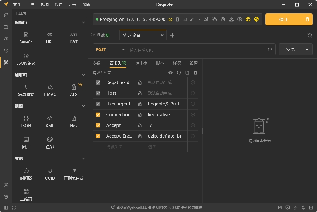Click the pencil edit icon in proxy bar
The image size is (317, 212).
pos(192,19)
